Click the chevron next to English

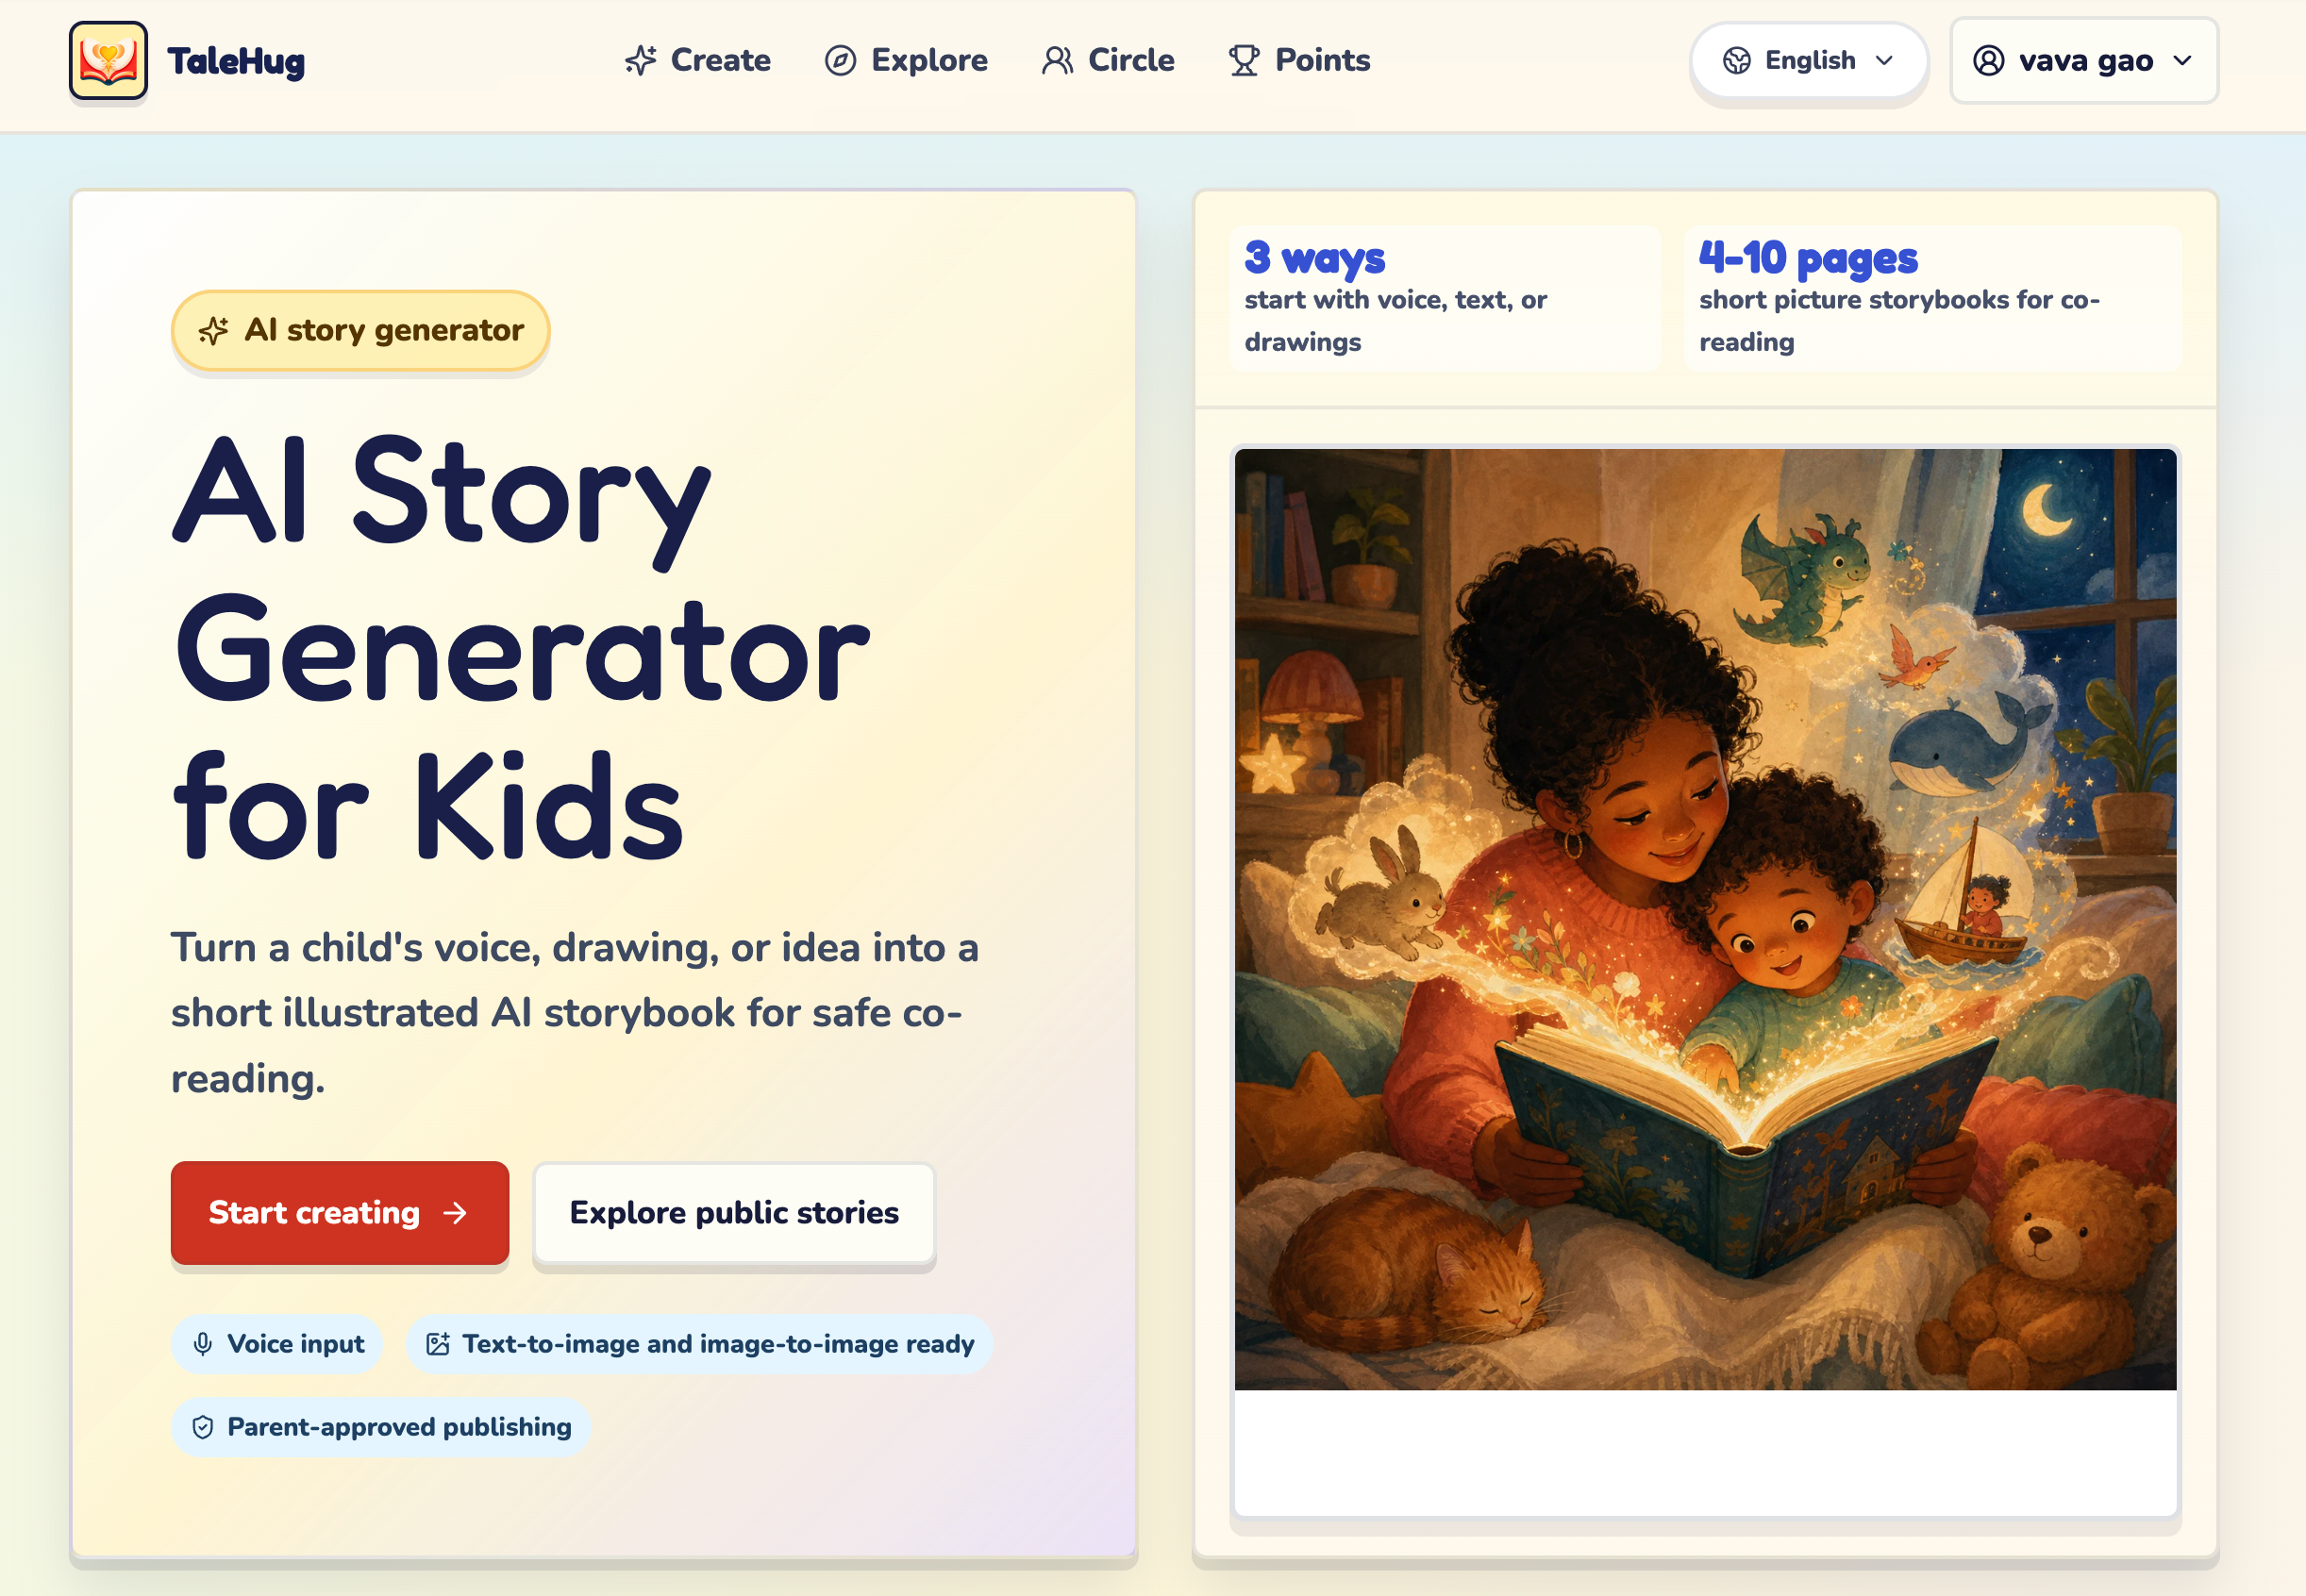click(1885, 61)
